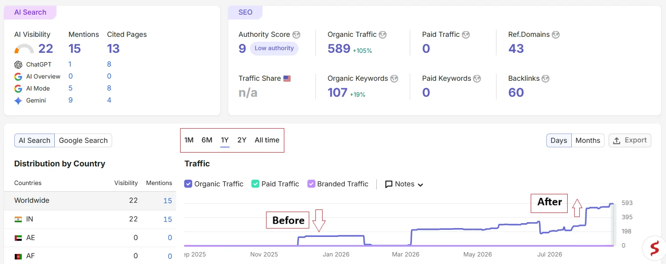Switch chart granularity to Months

[588, 140]
